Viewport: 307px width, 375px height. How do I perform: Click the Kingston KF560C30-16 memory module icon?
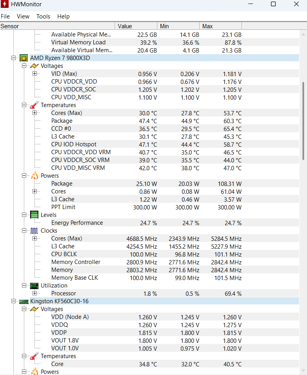(23, 301)
